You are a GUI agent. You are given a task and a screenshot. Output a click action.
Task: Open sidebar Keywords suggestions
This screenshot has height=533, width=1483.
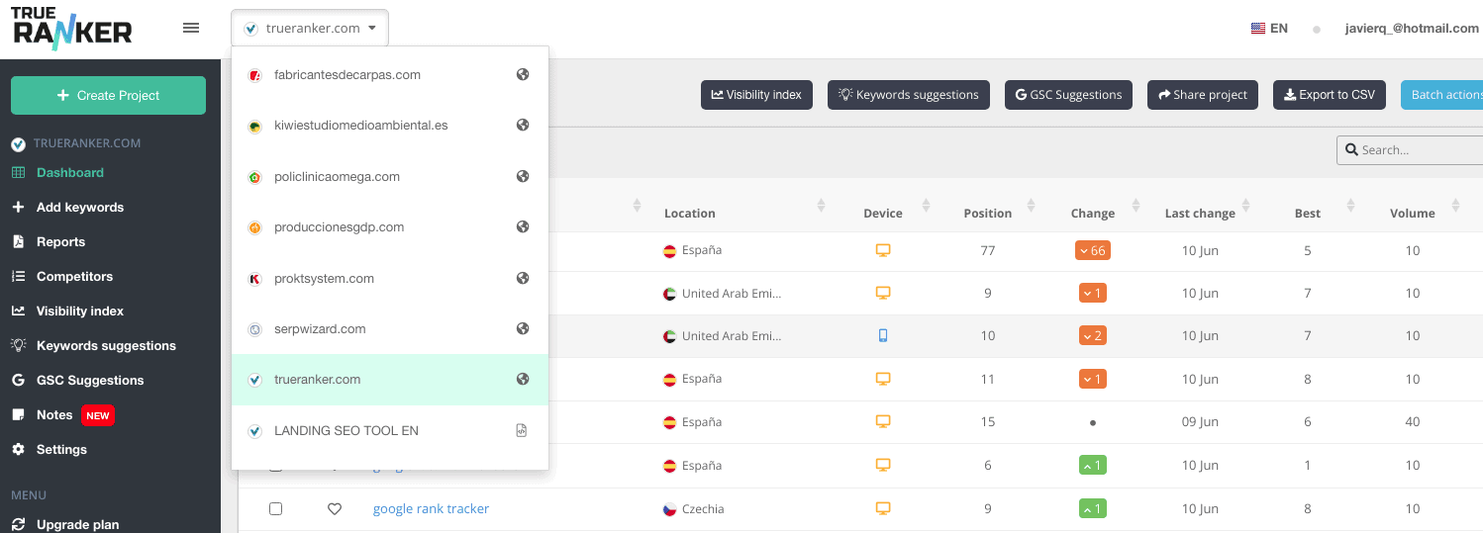coord(106,345)
